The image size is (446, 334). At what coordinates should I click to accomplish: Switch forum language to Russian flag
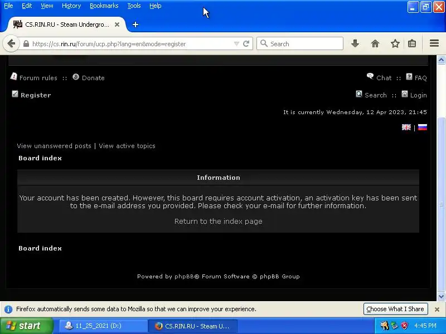pos(423,127)
